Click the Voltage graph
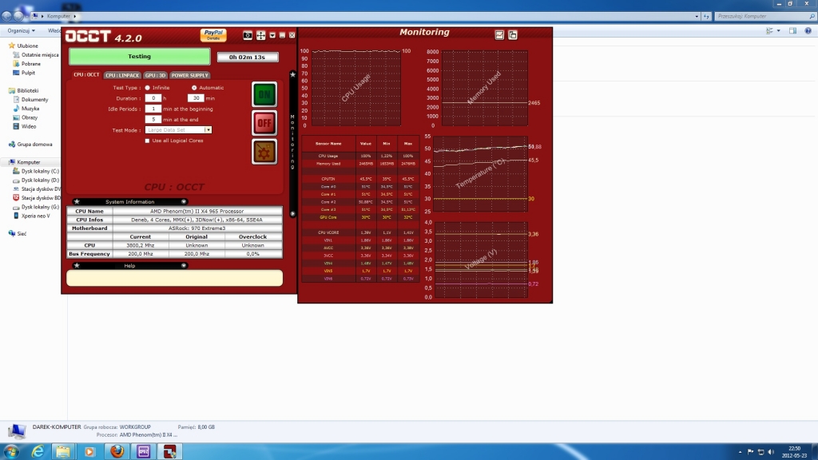Image resolution: width=818 pixels, height=460 pixels. point(480,260)
